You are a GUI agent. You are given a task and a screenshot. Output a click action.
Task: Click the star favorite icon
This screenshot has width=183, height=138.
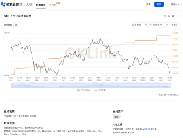(x=173, y=16)
